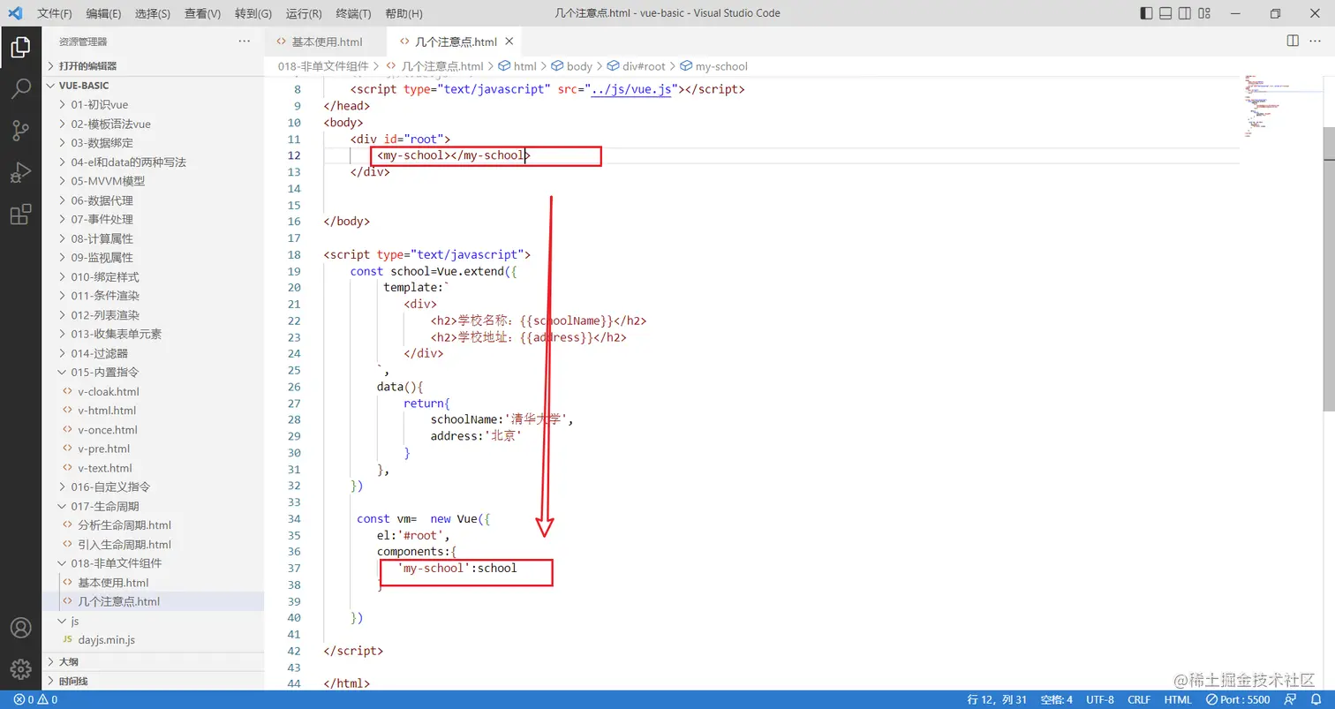Open the 转到(G) menu
Image resolution: width=1335 pixels, height=709 pixels.
(253, 13)
